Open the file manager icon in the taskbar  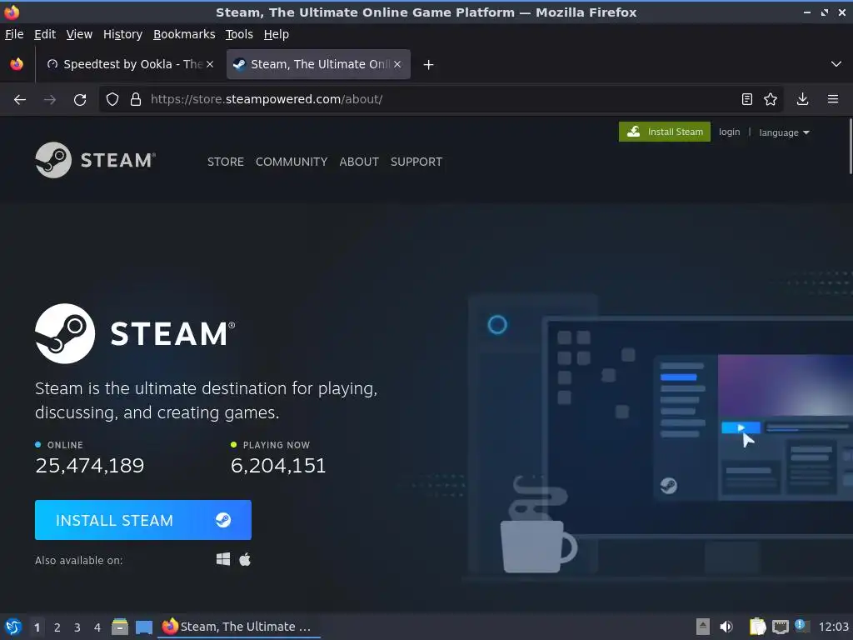[120, 627]
